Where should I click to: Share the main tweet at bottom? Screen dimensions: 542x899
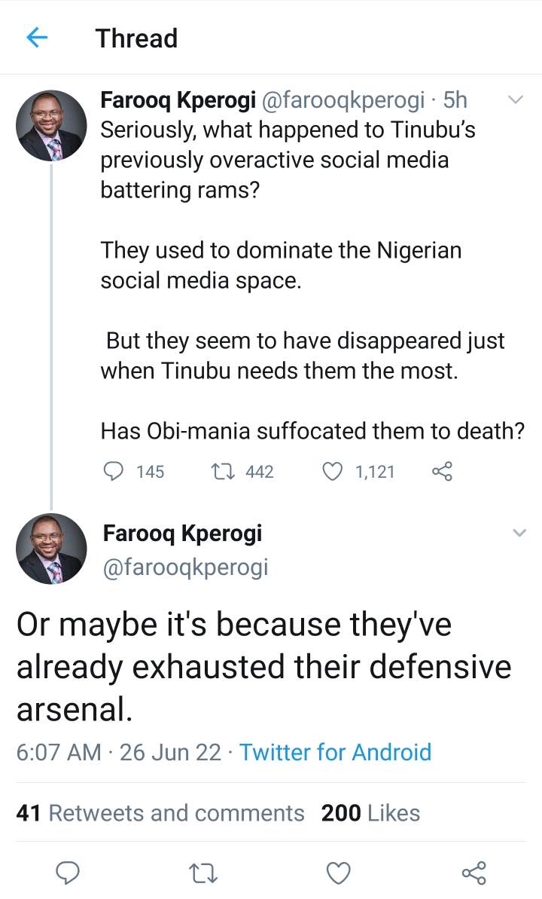click(473, 873)
